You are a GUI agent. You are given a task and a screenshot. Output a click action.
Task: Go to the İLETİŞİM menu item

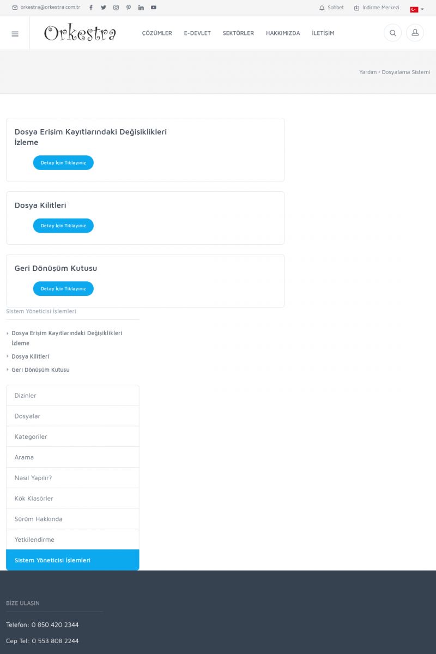323,33
